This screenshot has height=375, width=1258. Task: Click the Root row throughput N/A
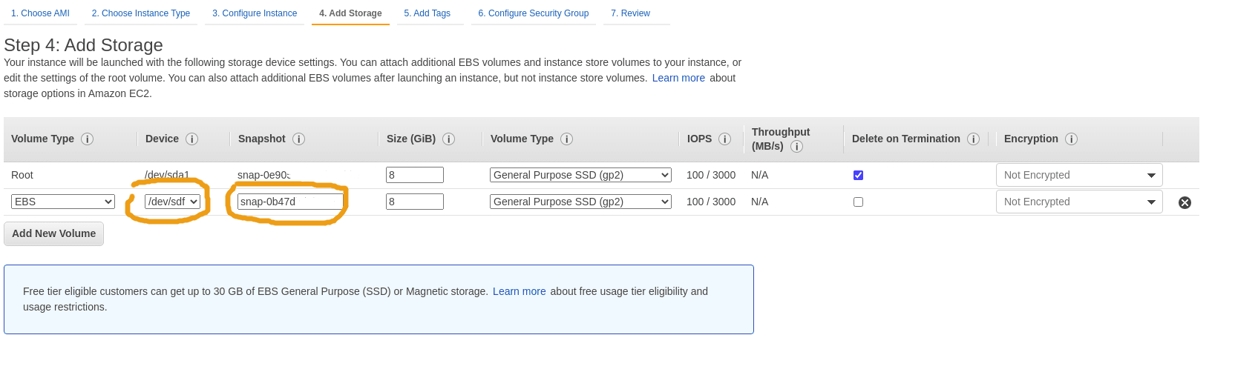point(760,175)
